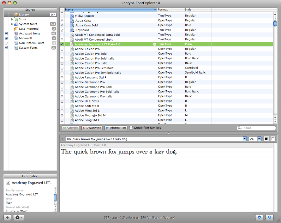Click the OpenType icon for Adobe Garamond Pro Italic
The image size is (281, 223).
point(72,96)
